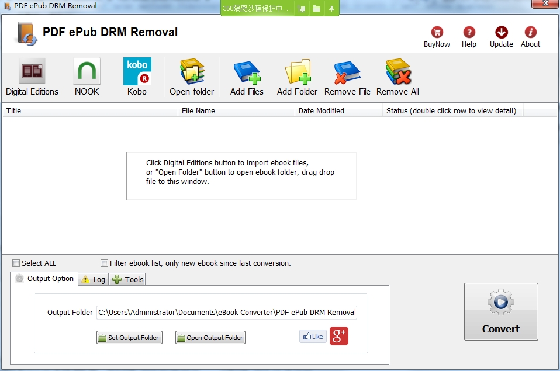Viewport: 560px width, 371px height.
Task: Switch to the Tools tab
Action: (128, 280)
